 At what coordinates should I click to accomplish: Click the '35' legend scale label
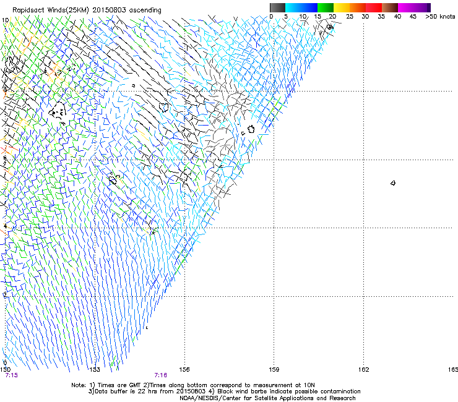pyautogui.click(x=381, y=16)
